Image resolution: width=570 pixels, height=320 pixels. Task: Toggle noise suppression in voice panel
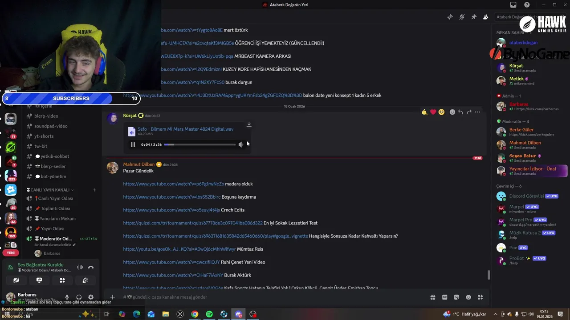pos(80,267)
